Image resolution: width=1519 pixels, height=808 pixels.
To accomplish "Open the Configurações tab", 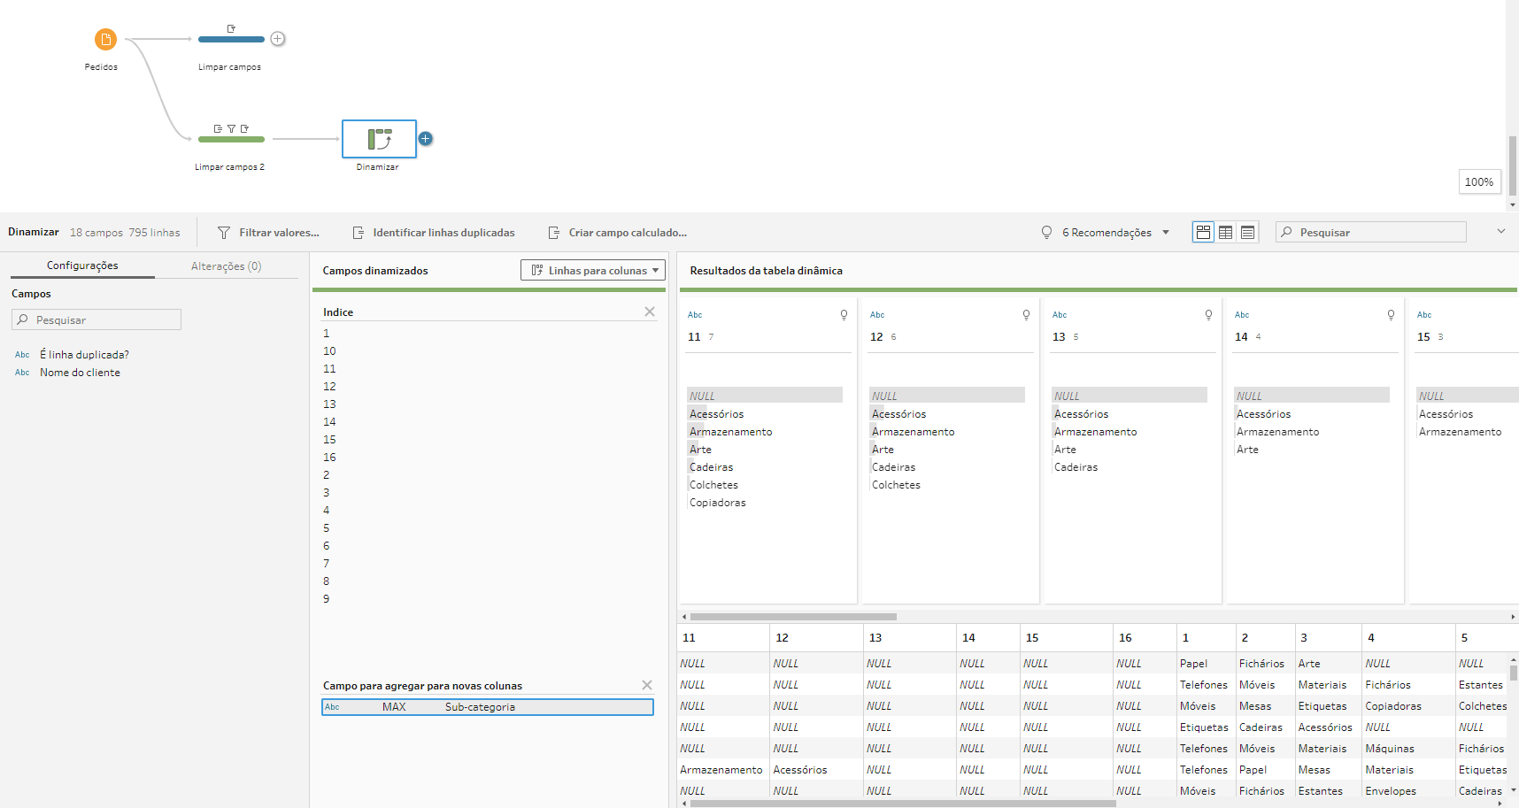I will tap(82, 265).
